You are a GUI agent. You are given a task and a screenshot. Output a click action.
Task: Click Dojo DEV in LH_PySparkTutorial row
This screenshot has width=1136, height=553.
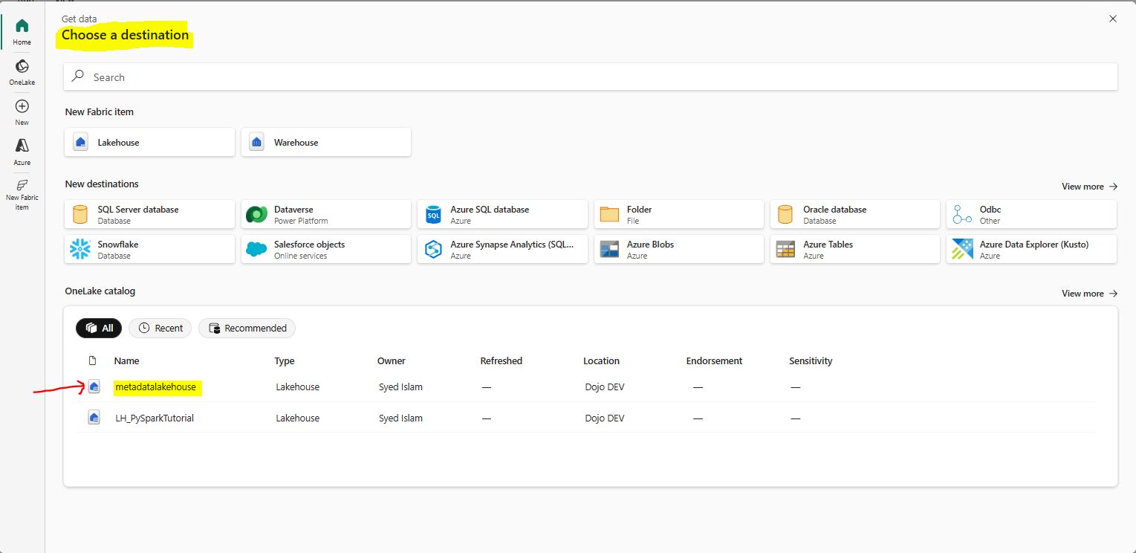point(605,418)
